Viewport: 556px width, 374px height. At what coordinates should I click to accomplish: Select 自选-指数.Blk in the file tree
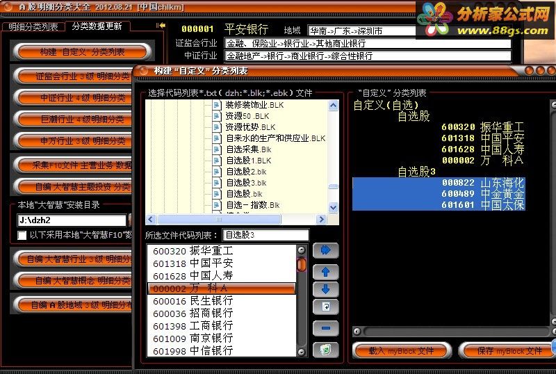[252, 205]
